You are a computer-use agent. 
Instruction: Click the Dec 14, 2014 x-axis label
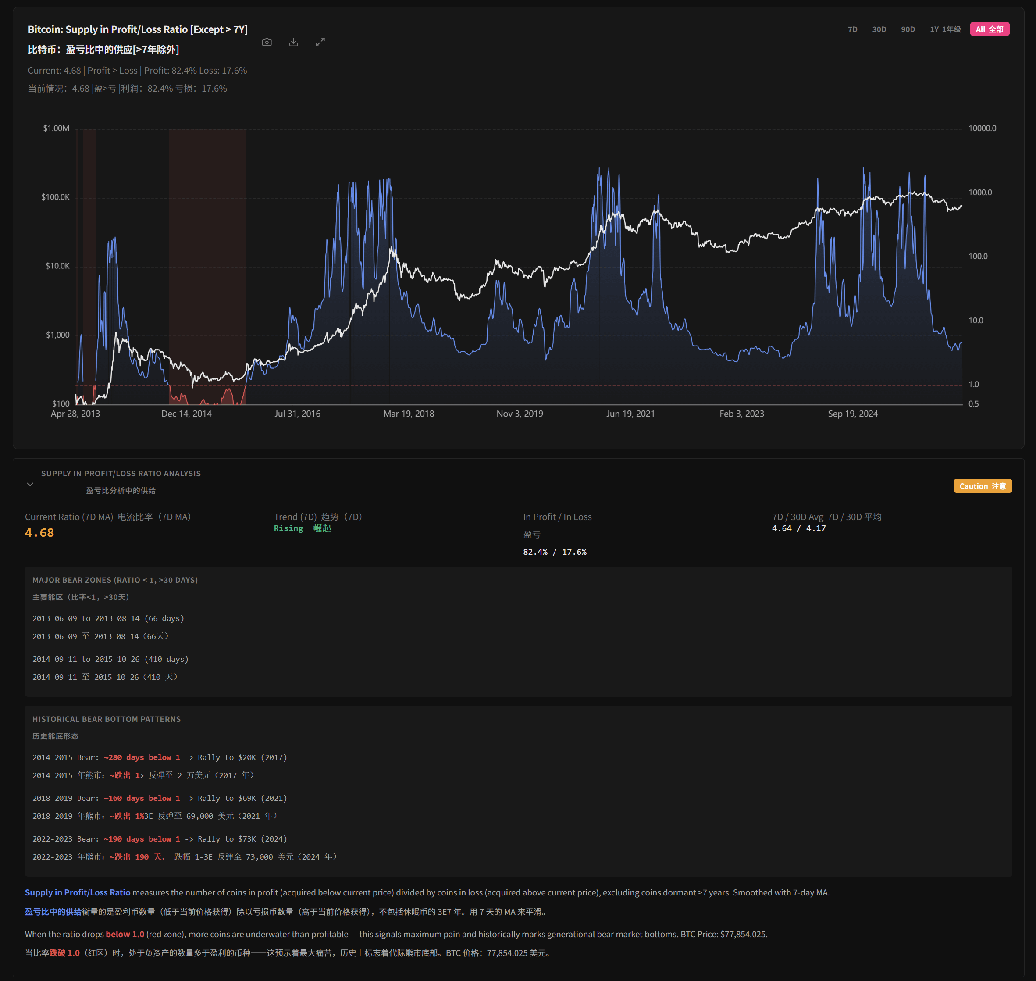tap(187, 414)
